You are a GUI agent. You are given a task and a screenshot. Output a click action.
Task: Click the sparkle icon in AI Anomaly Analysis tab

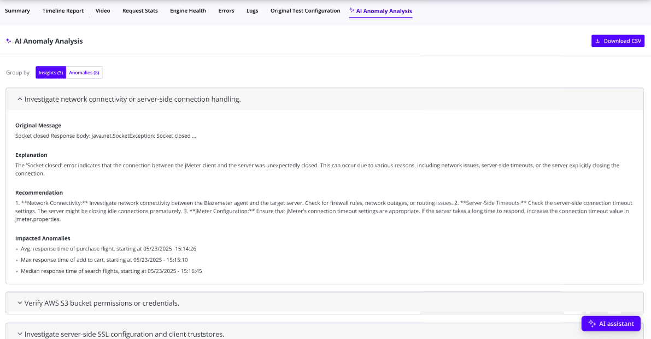tap(352, 10)
